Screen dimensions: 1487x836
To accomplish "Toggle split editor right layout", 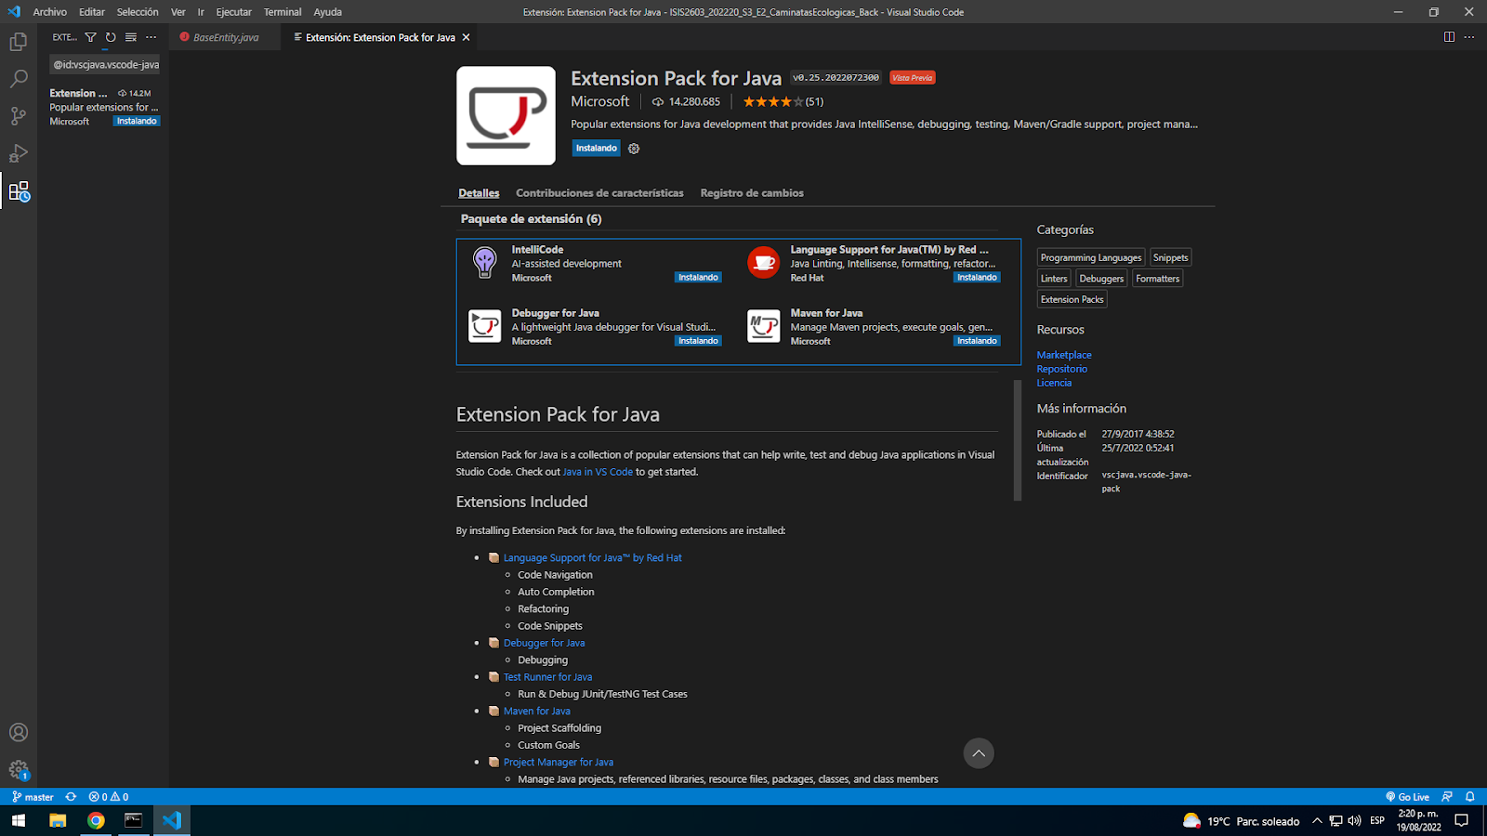I will click(x=1449, y=37).
